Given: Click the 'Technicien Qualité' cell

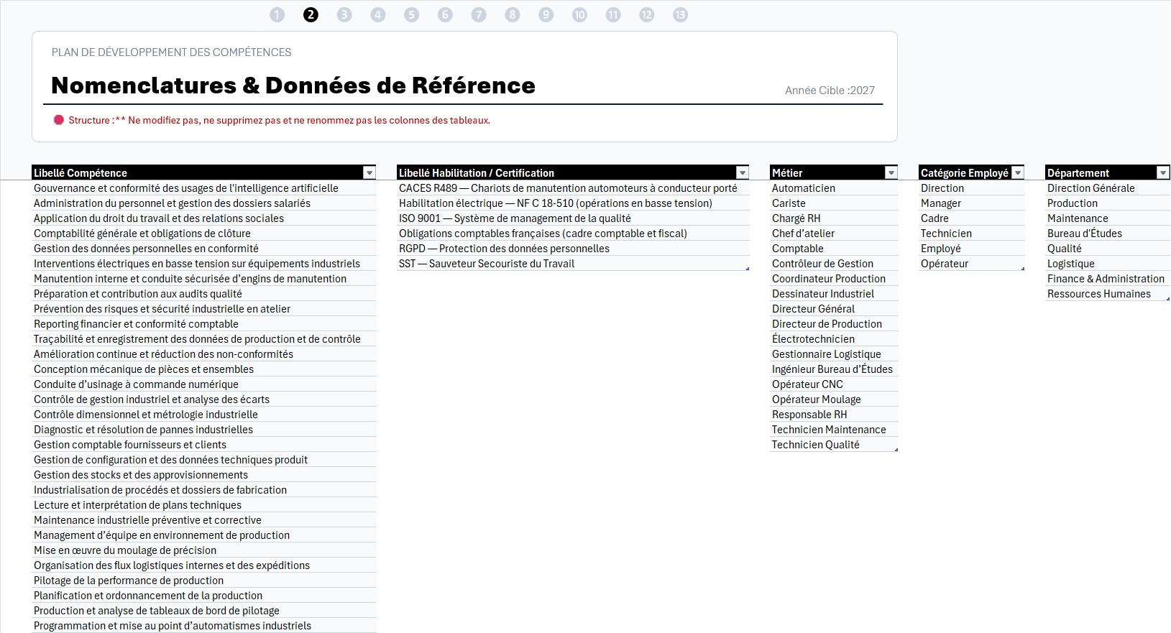Looking at the screenshot, I should (x=834, y=445).
